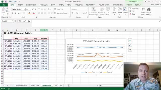Click the Nate Moore account name
This screenshot has width=161, height=90.
tap(155, 4)
